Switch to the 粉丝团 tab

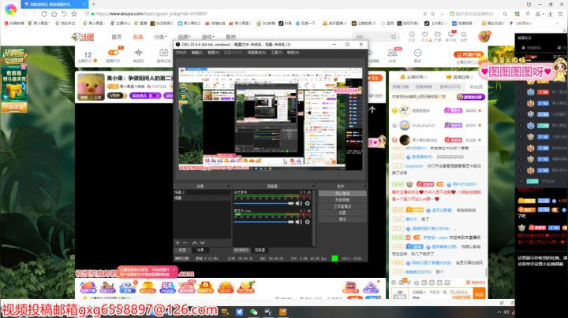point(476,87)
